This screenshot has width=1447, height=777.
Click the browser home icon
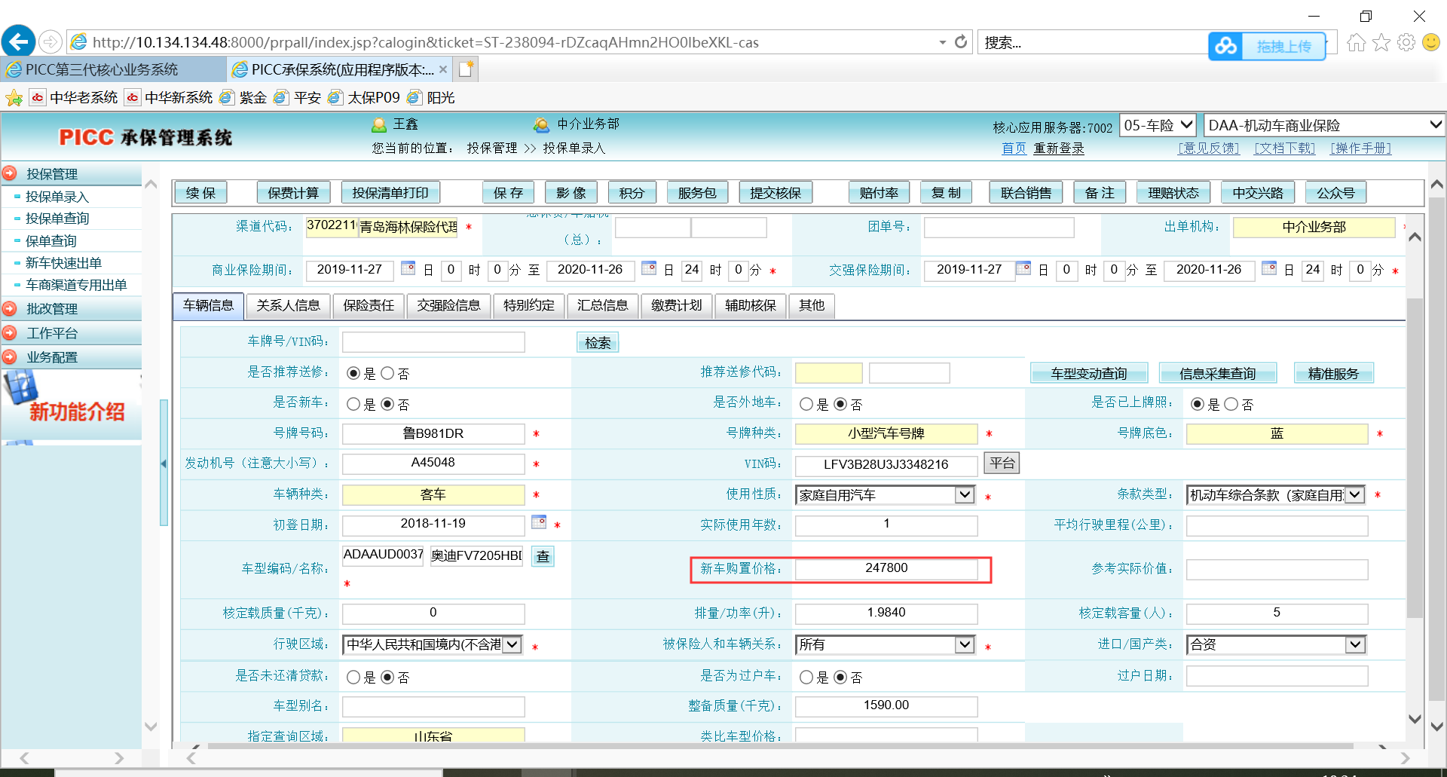[x=1356, y=42]
